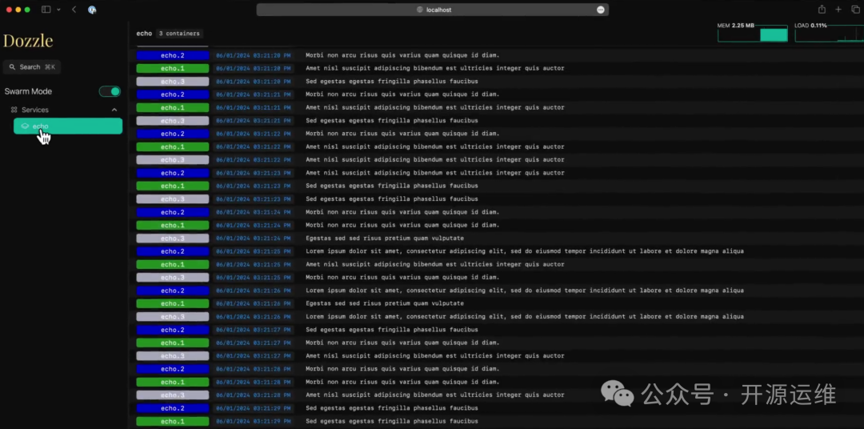Click echo.2 label at 03:21:25 PM

tap(173, 251)
